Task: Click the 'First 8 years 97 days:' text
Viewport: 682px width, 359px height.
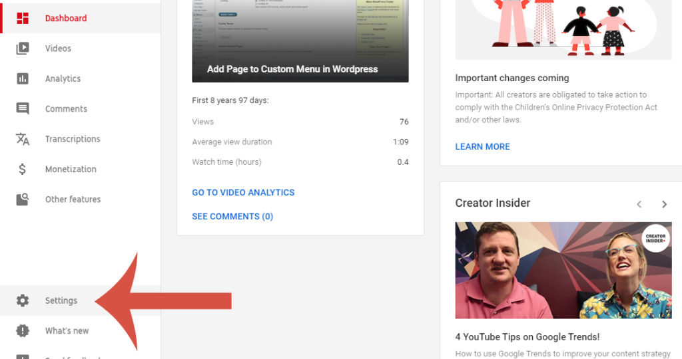Action: click(230, 100)
